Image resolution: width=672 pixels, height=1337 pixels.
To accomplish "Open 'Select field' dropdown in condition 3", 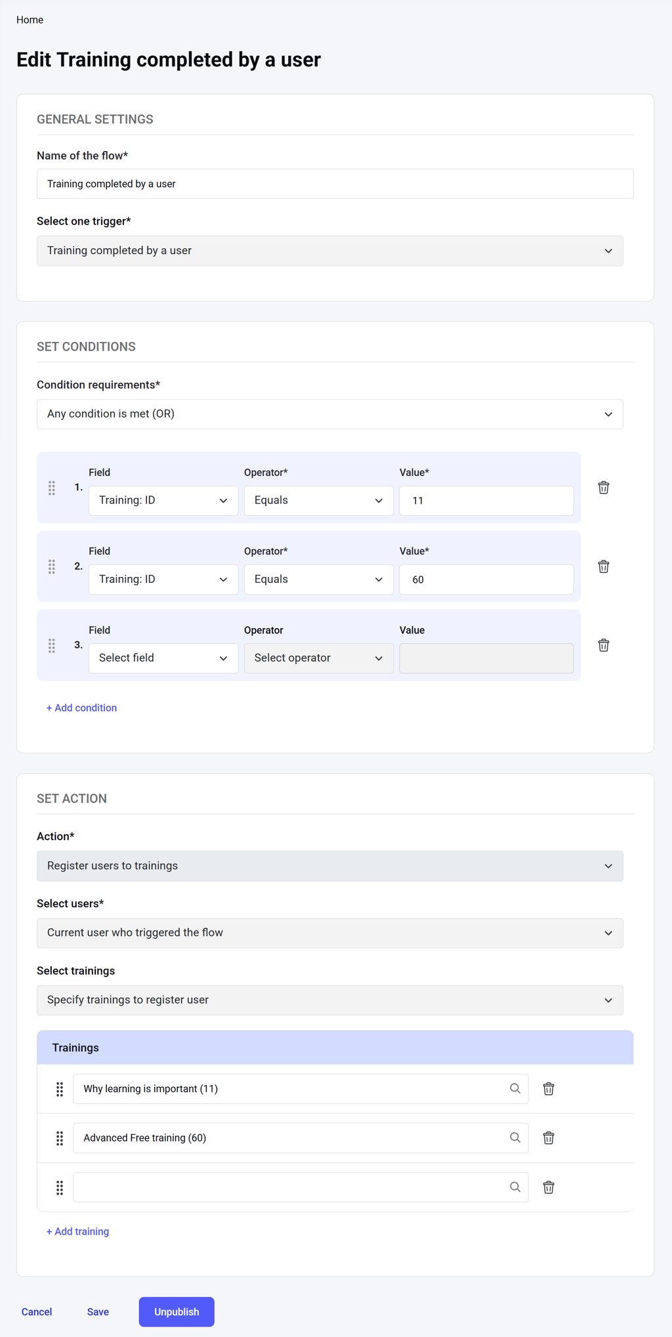I will (x=163, y=658).
